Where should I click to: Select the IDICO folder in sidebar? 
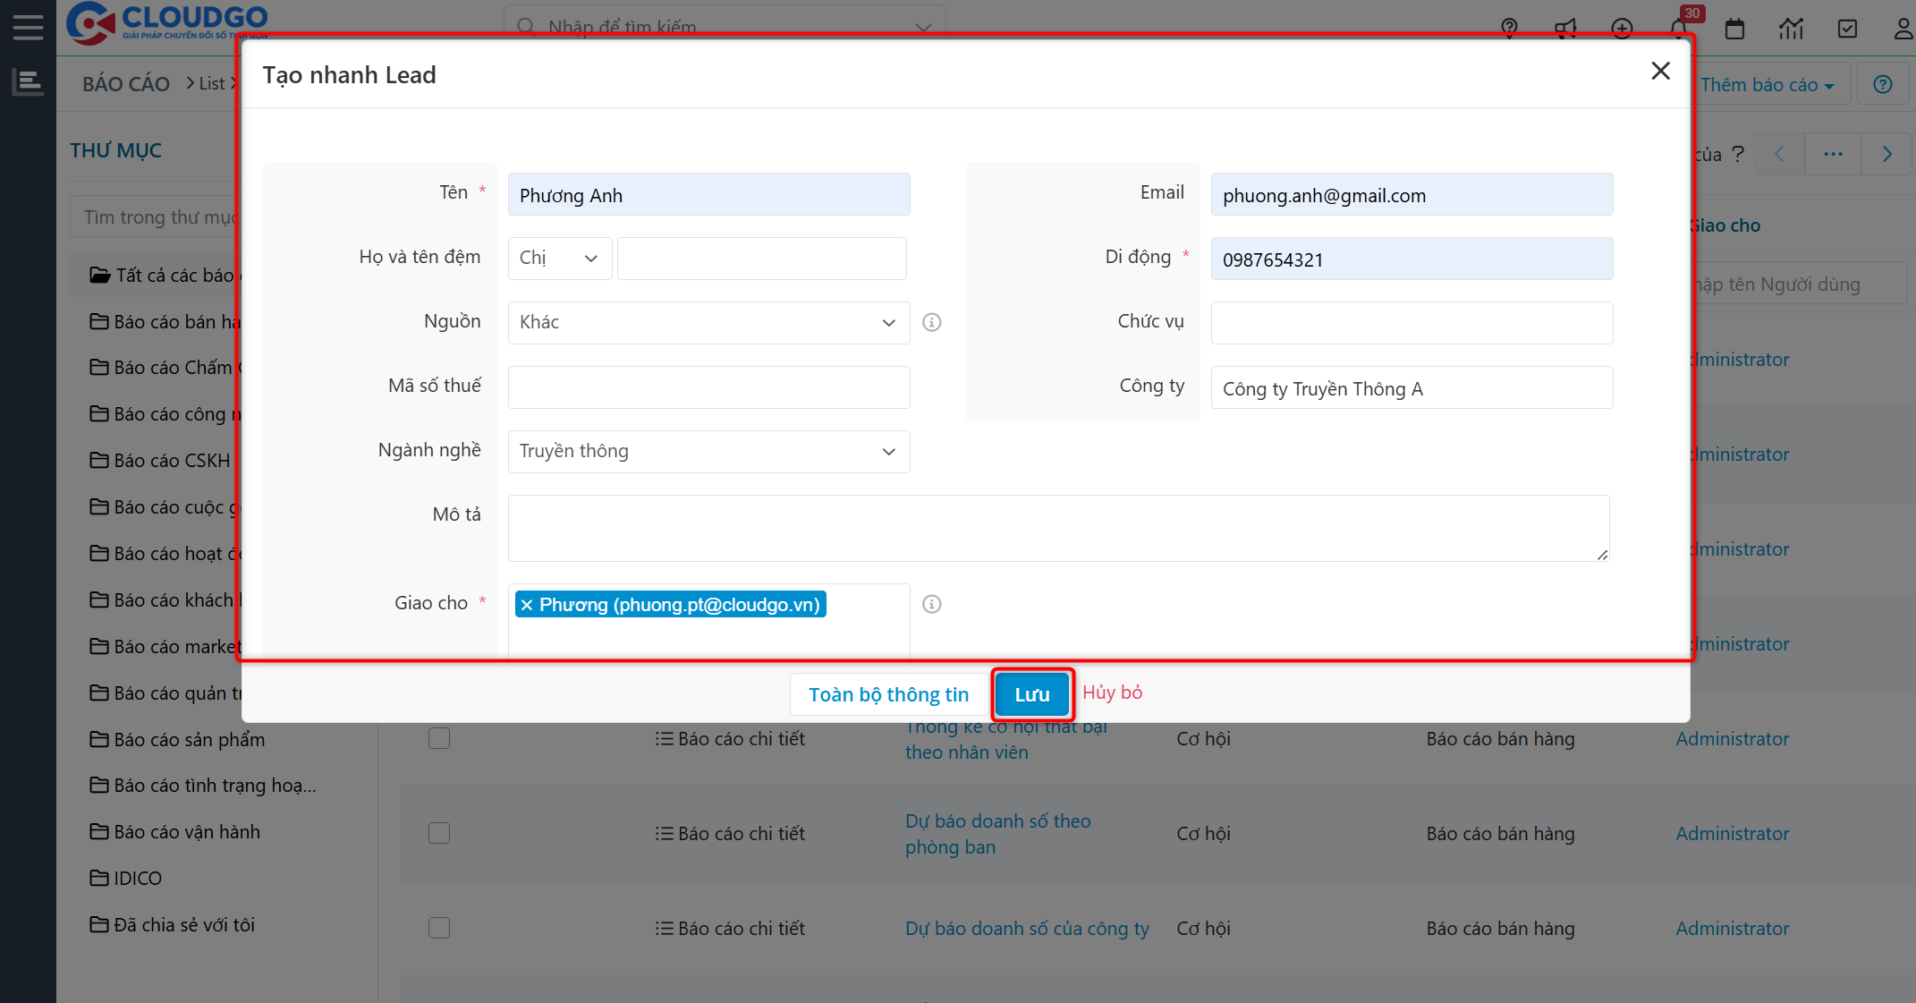click(x=138, y=879)
